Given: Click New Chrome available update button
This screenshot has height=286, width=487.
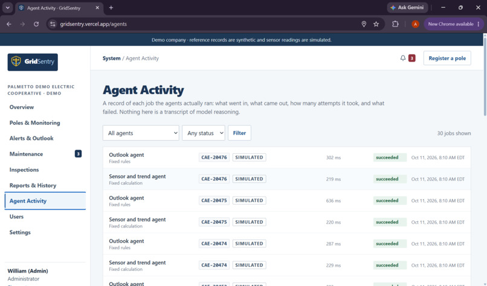Looking at the screenshot, I should pyautogui.click(x=451, y=24).
